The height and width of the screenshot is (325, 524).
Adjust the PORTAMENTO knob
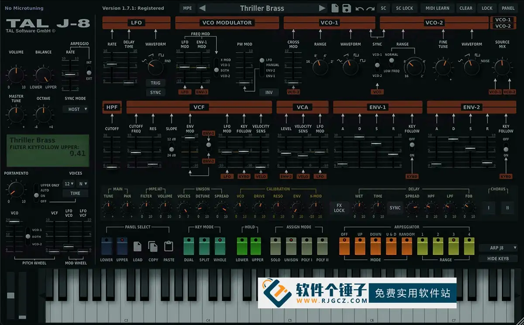pyautogui.click(x=16, y=189)
